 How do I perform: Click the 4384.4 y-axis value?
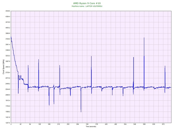click(x=8, y=17)
